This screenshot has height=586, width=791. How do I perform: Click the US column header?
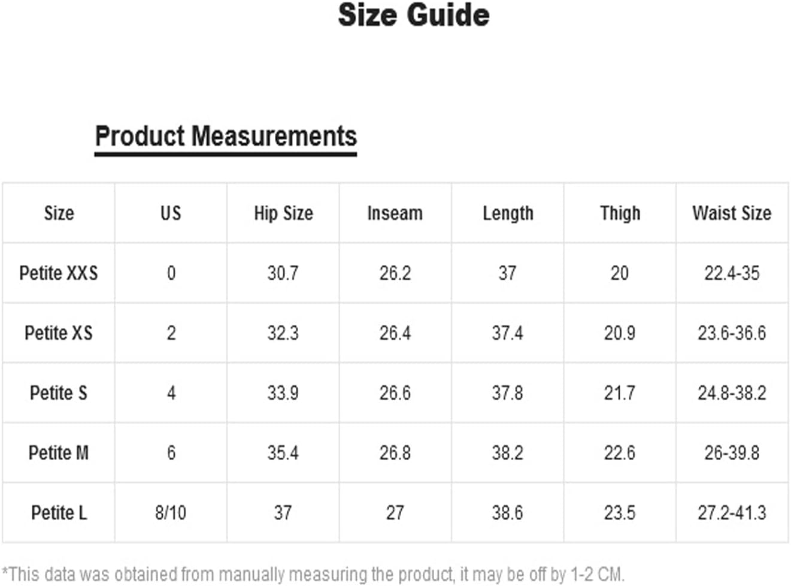[171, 213]
